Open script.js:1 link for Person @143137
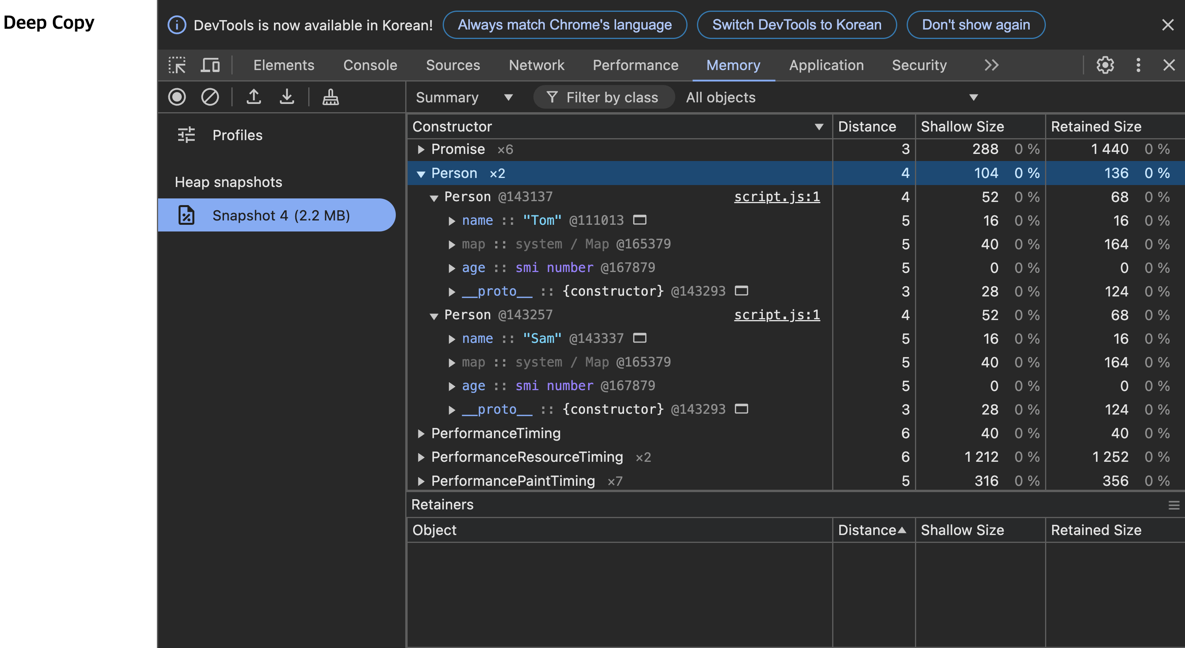The width and height of the screenshot is (1185, 648). pyautogui.click(x=777, y=196)
